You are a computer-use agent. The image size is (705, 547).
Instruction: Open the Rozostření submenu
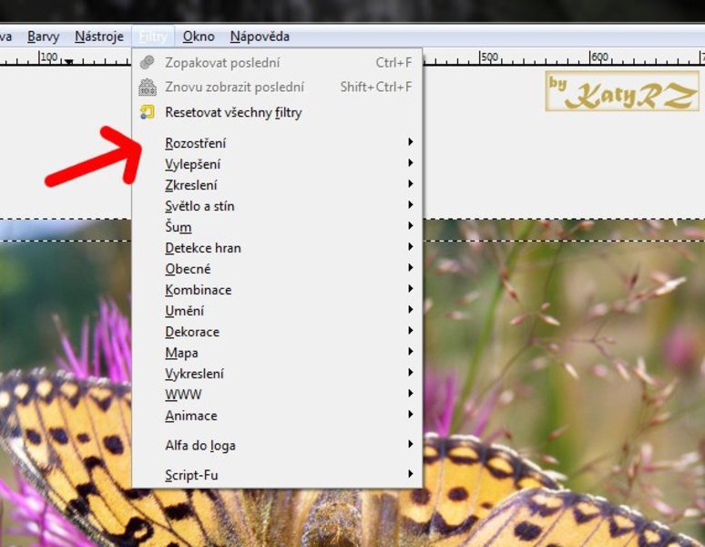(277, 143)
